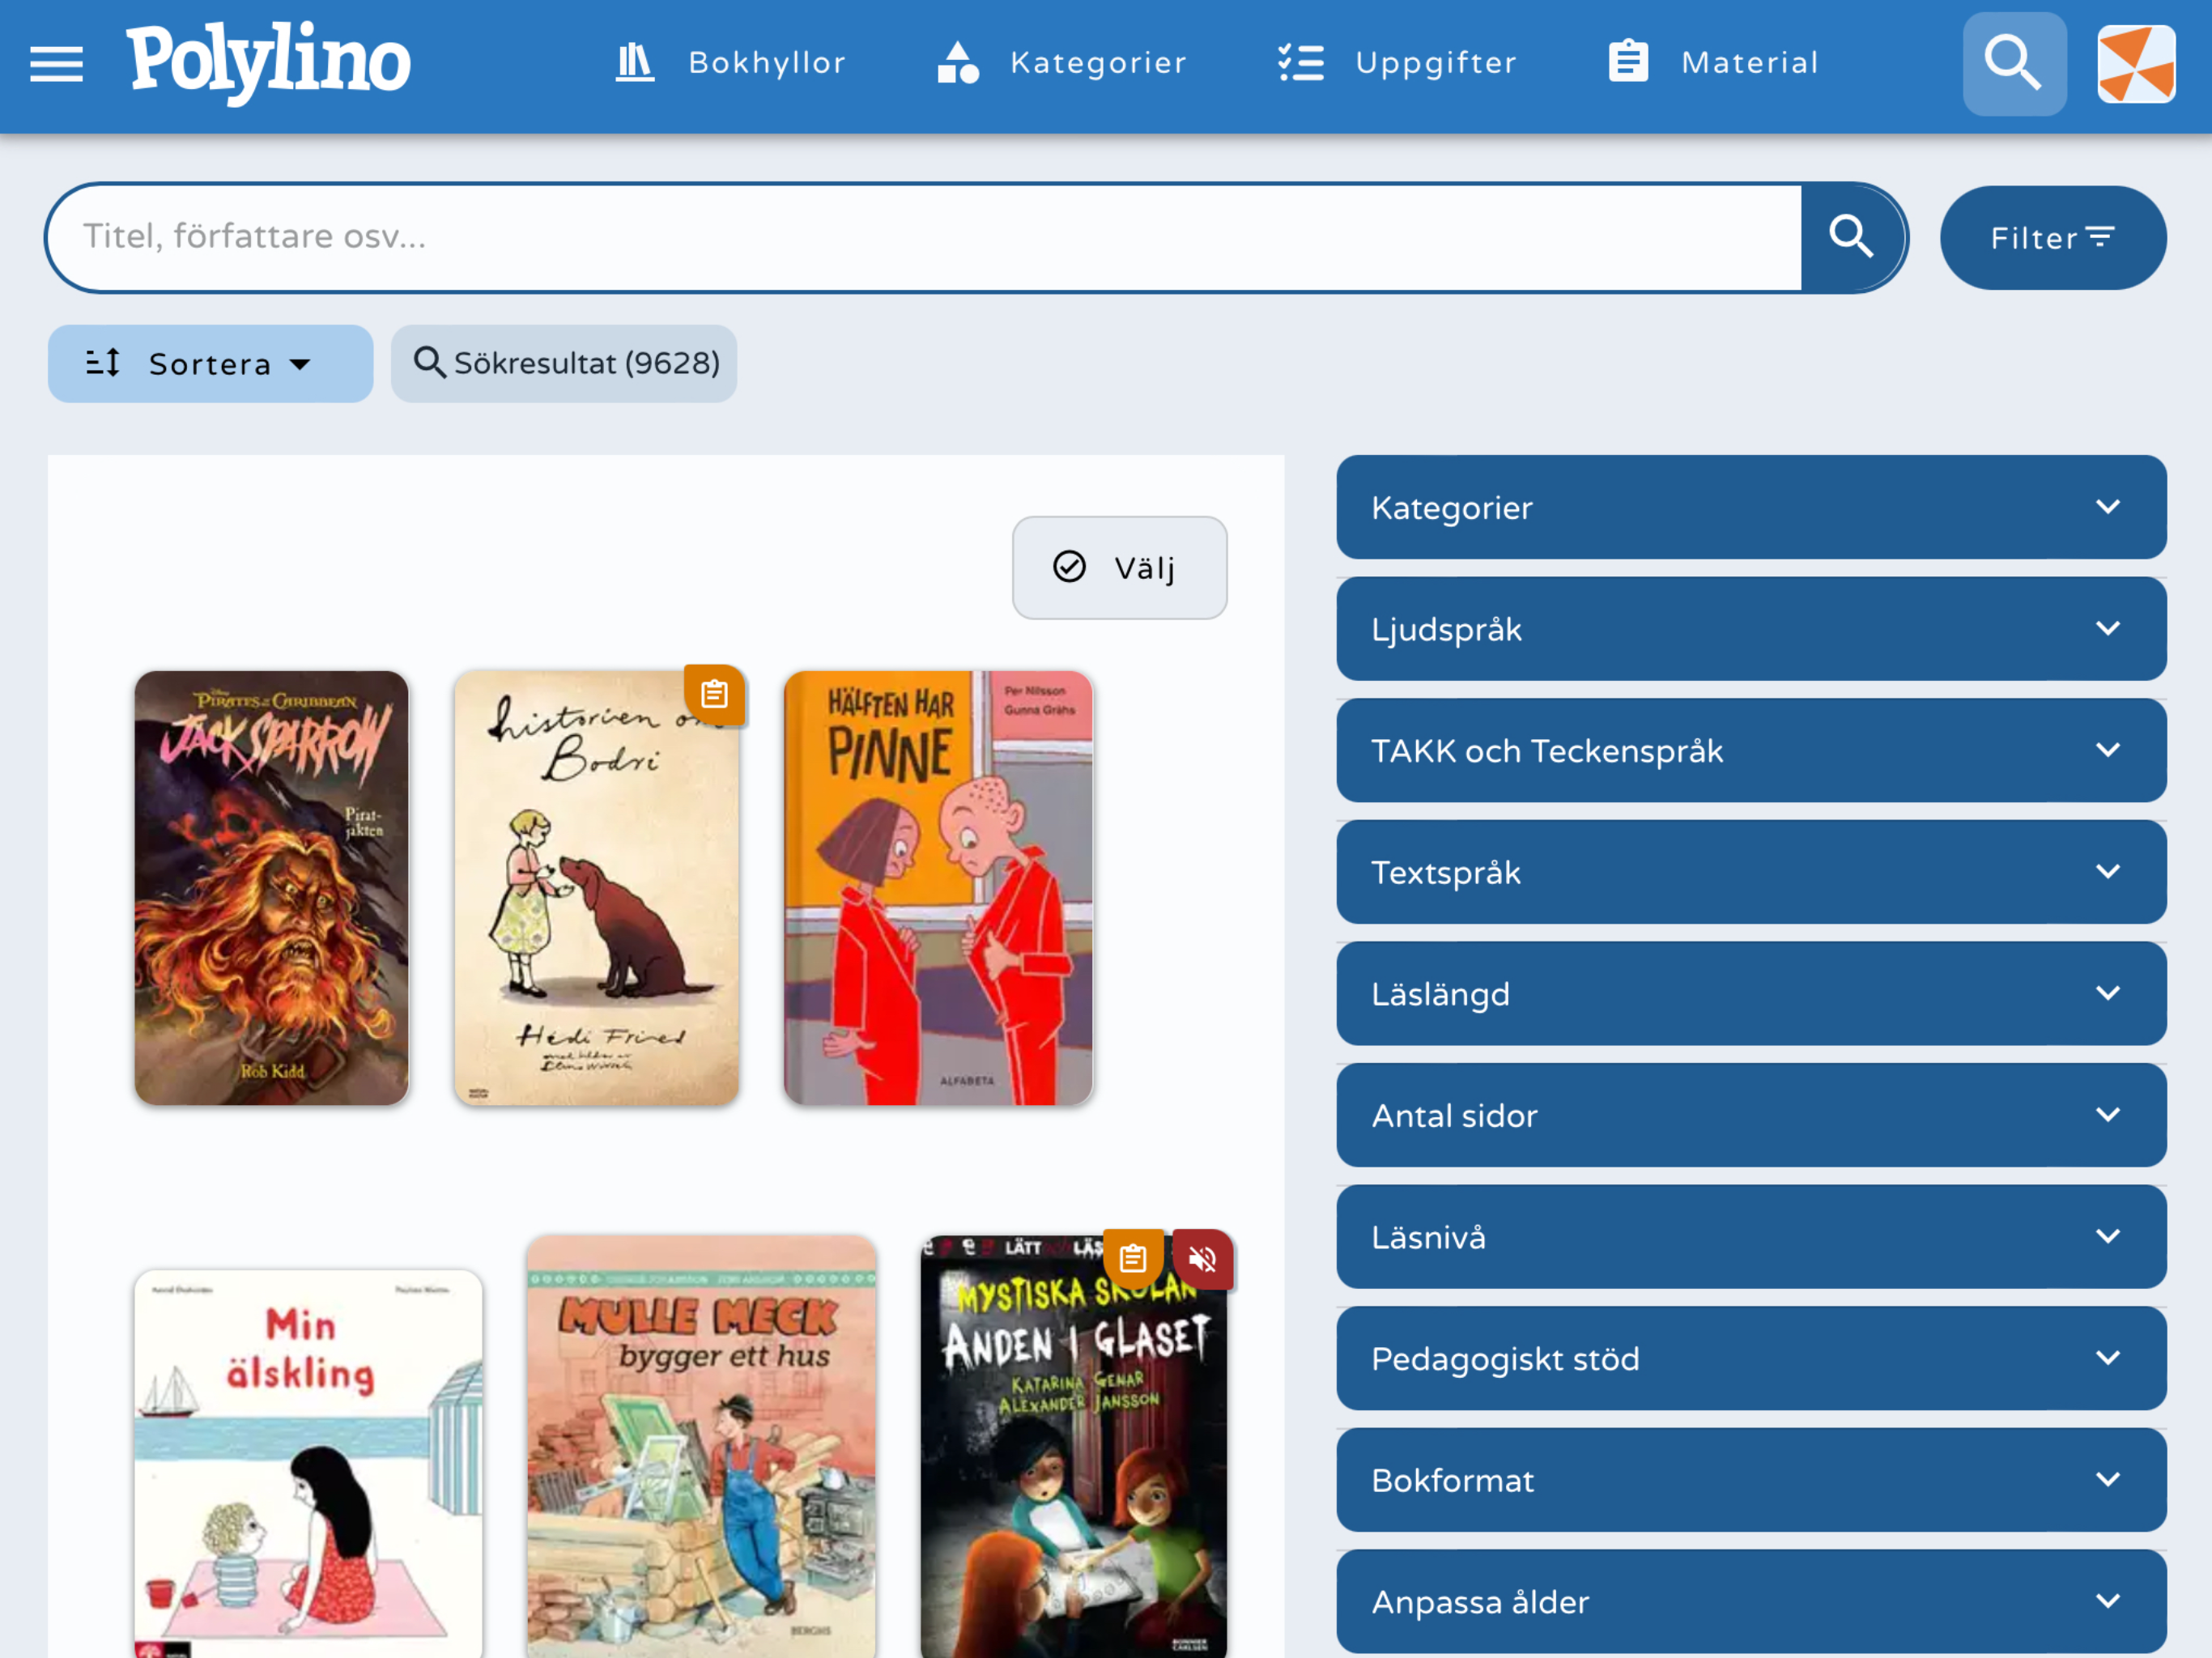Open the Bokhyllor tab

pos(730,63)
